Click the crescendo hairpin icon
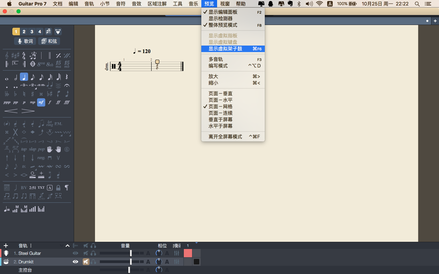 pyautogui.click(x=11, y=111)
